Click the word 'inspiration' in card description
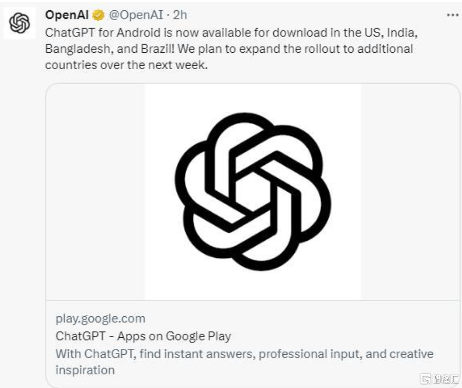Screen dimensions: 462x388 (x=85, y=370)
